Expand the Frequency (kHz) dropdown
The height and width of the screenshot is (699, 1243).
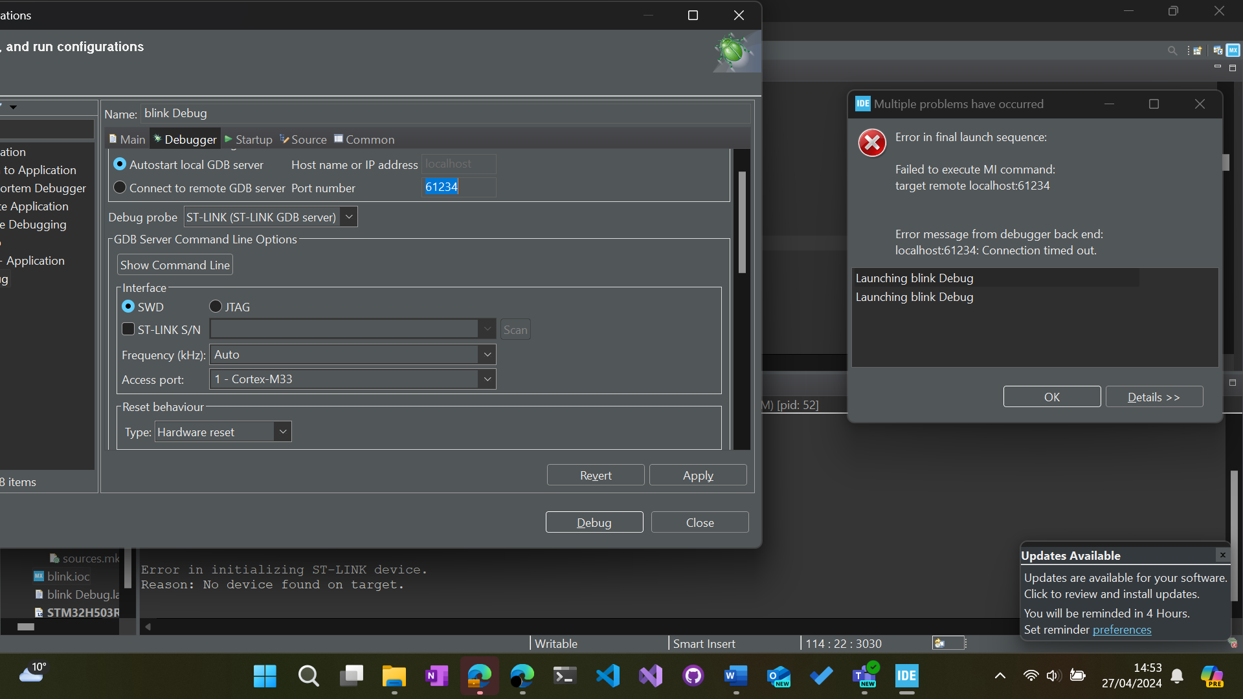tap(487, 354)
